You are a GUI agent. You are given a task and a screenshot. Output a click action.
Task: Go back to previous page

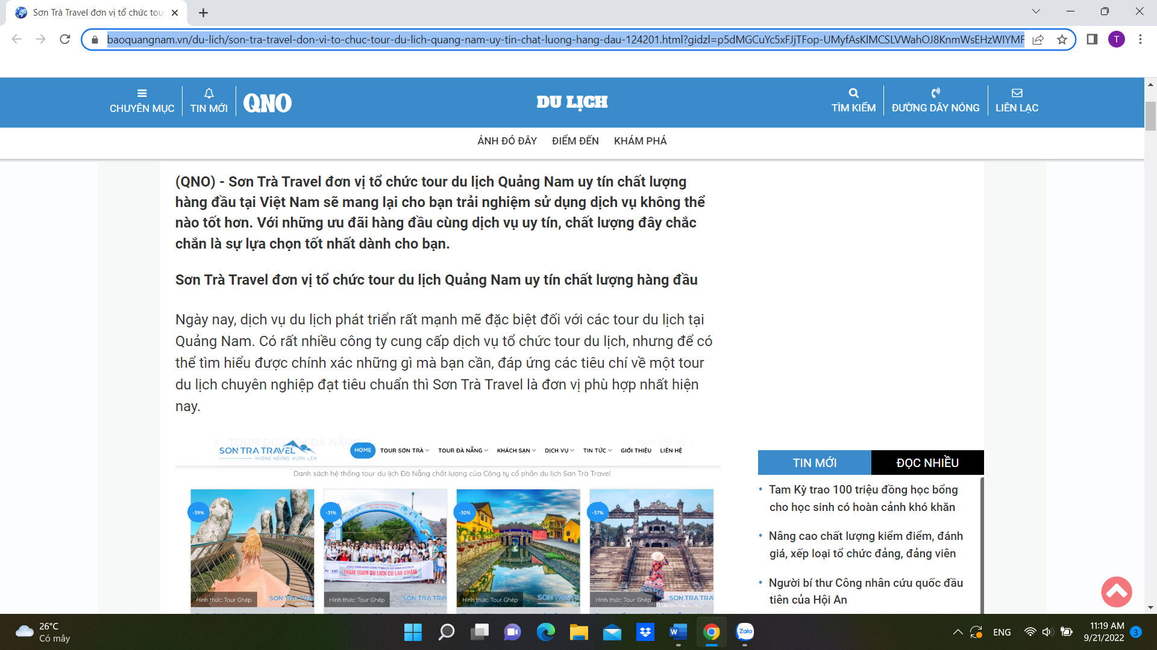[x=17, y=39]
